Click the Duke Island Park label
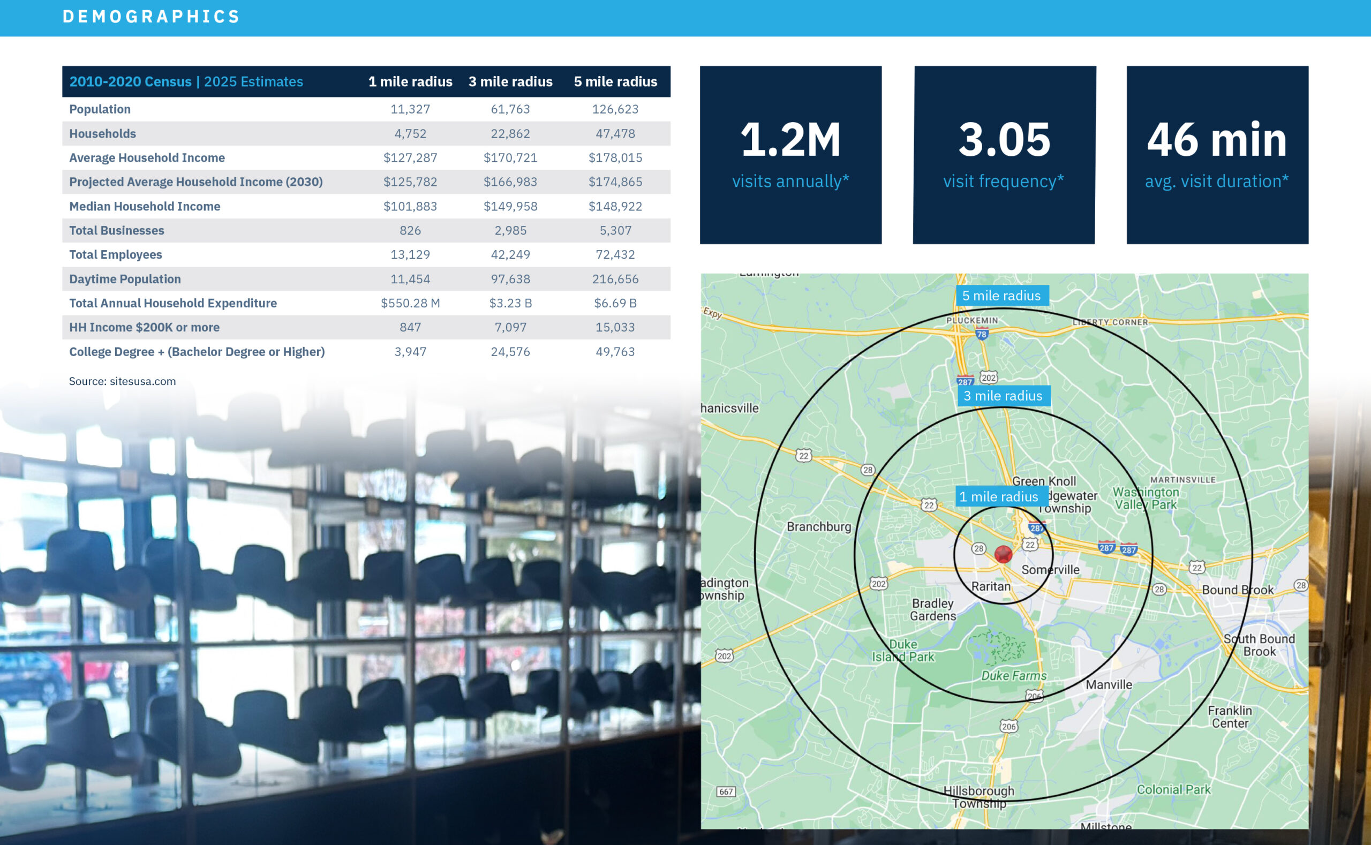Image resolution: width=1371 pixels, height=845 pixels. click(902, 651)
